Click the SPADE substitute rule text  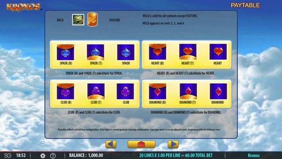(94, 74)
